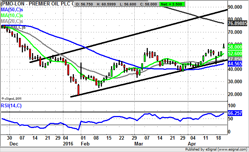Click the 44.565 MA50 price tag

(x=235, y=64)
